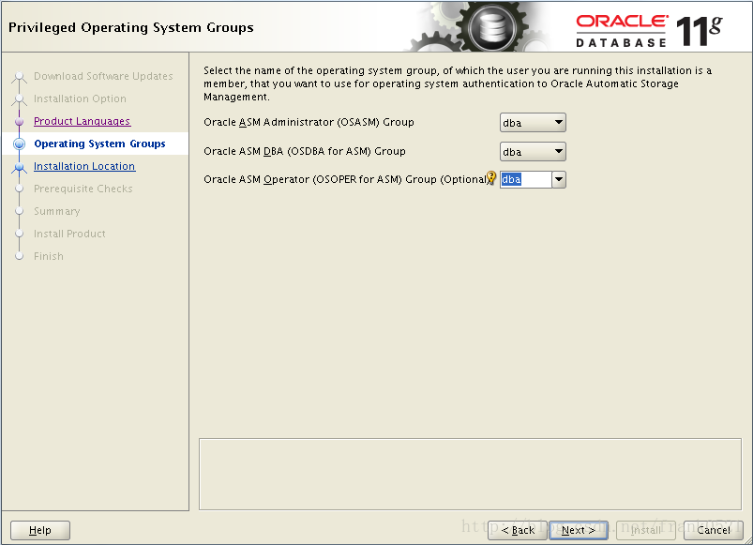
Task: Click the Product Languages step bullet icon
Action: tap(19, 122)
